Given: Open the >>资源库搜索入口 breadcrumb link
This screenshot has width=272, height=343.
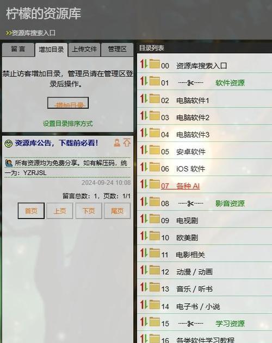Looking at the screenshot, I should point(30,33).
